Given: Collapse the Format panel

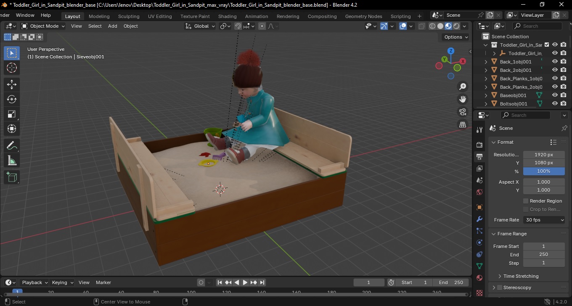Looking at the screenshot, I should point(494,142).
